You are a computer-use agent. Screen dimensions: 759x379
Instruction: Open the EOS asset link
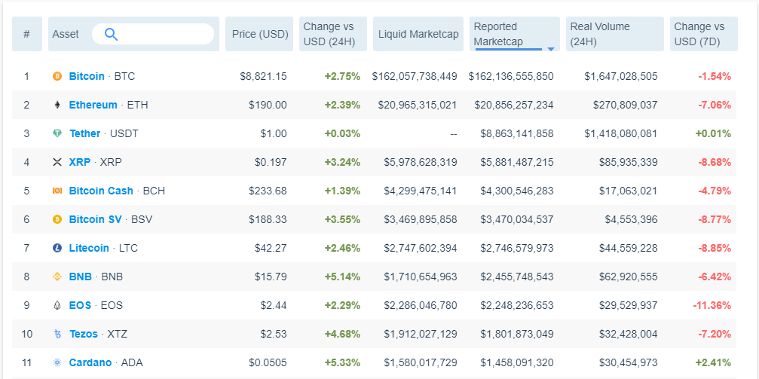coord(80,305)
